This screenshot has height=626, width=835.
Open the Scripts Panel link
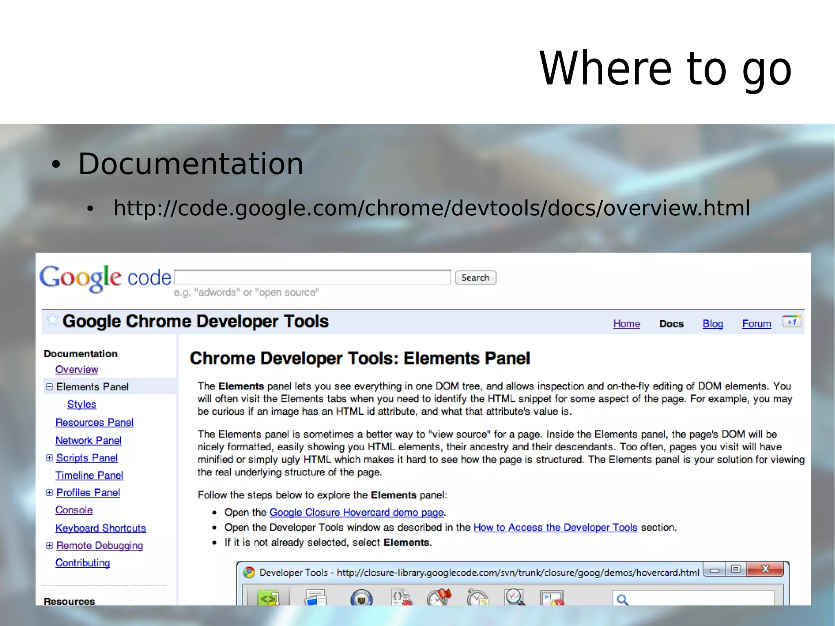pos(87,458)
